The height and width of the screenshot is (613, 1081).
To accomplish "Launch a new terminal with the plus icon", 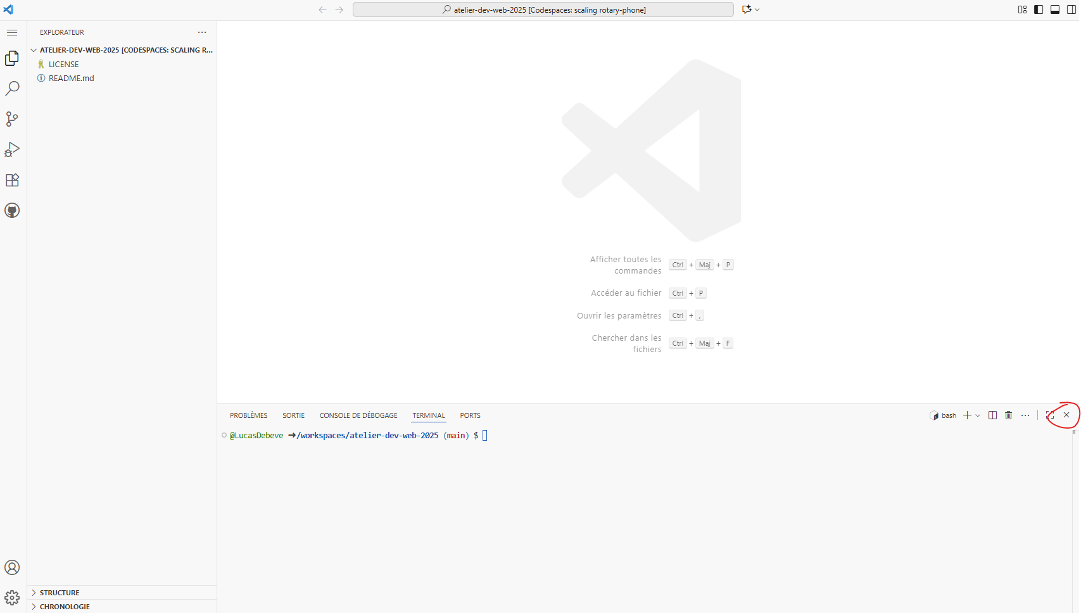I will point(966,415).
